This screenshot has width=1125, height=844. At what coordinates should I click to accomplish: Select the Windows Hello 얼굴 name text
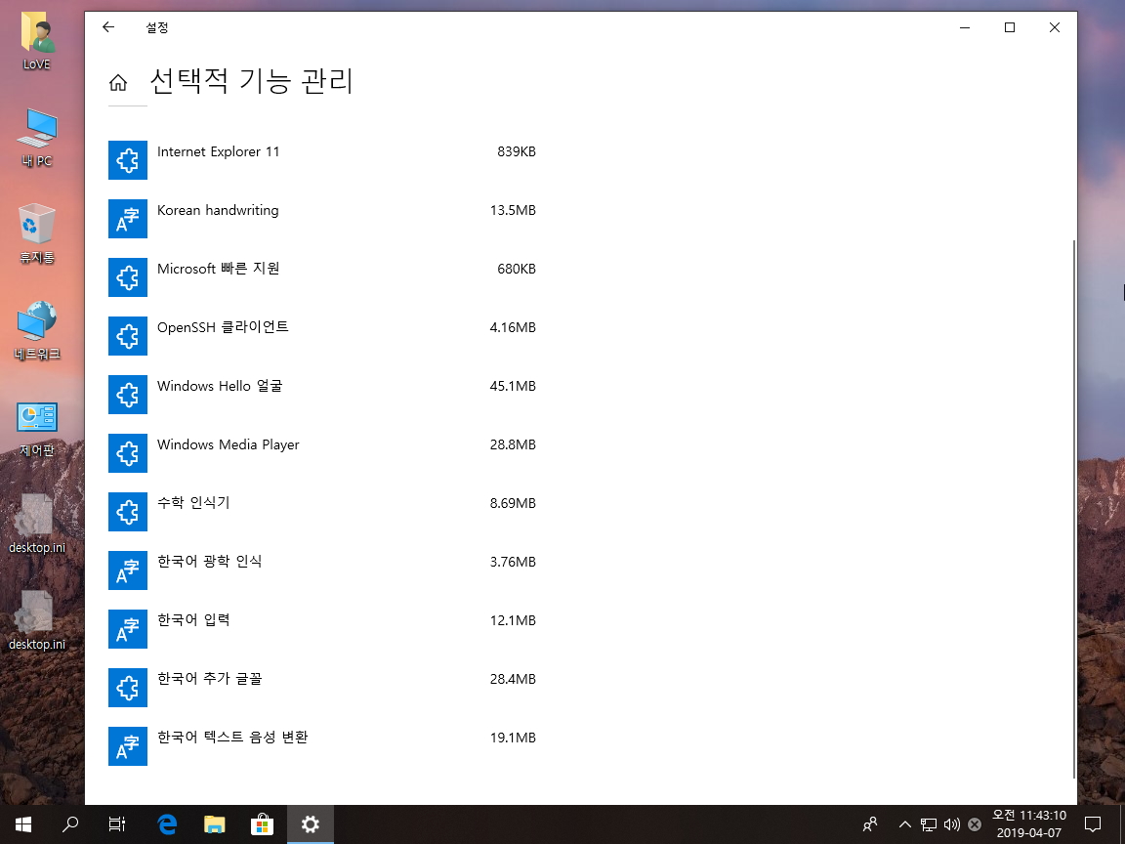(220, 386)
